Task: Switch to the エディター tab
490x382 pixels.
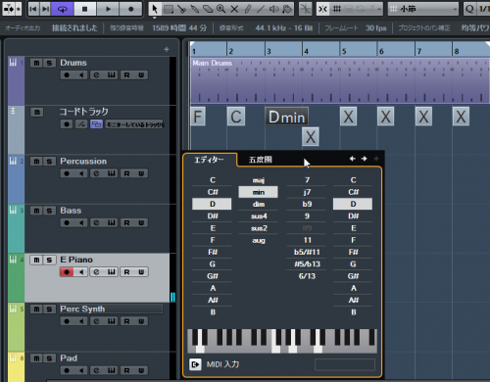Action: 209,160
